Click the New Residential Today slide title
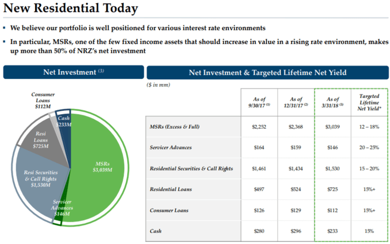This screenshot has width=390, height=244. coord(71,9)
